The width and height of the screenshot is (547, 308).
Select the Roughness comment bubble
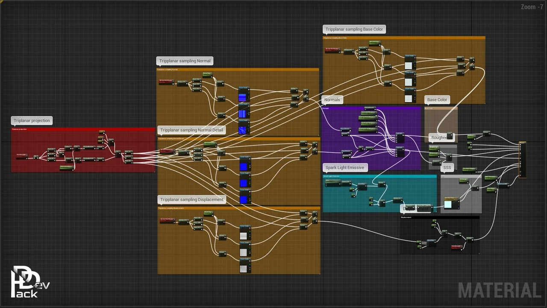[x=439, y=138]
